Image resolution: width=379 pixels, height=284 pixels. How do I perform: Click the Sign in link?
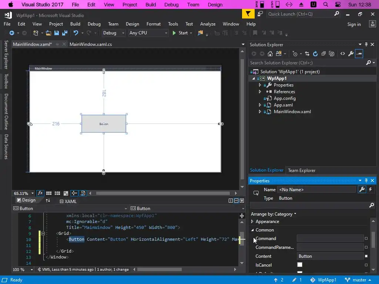pos(354,24)
